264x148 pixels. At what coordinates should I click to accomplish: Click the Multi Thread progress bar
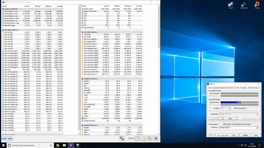[239, 102]
